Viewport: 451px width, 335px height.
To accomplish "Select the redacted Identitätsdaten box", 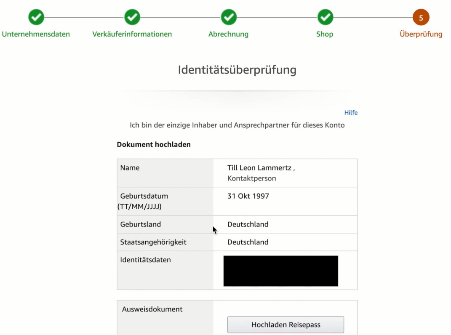I will 280,271.
